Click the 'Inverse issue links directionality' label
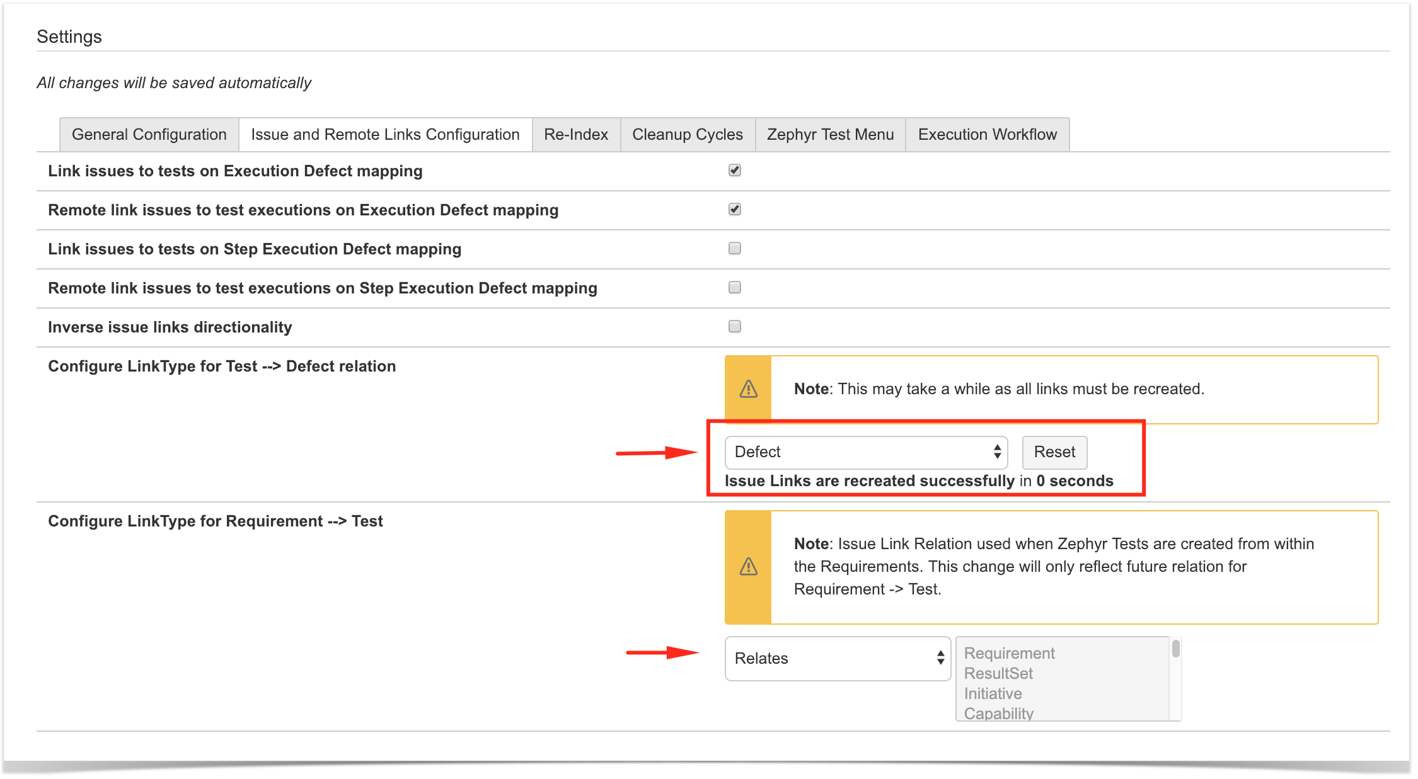Image resolution: width=1418 pixels, height=779 pixels. click(x=170, y=327)
